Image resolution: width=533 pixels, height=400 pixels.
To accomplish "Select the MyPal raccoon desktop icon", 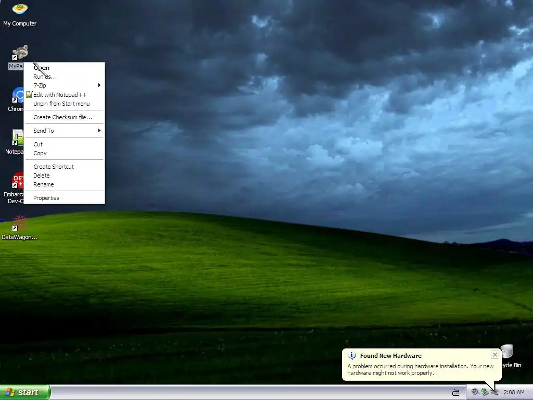I will [20, 53].
